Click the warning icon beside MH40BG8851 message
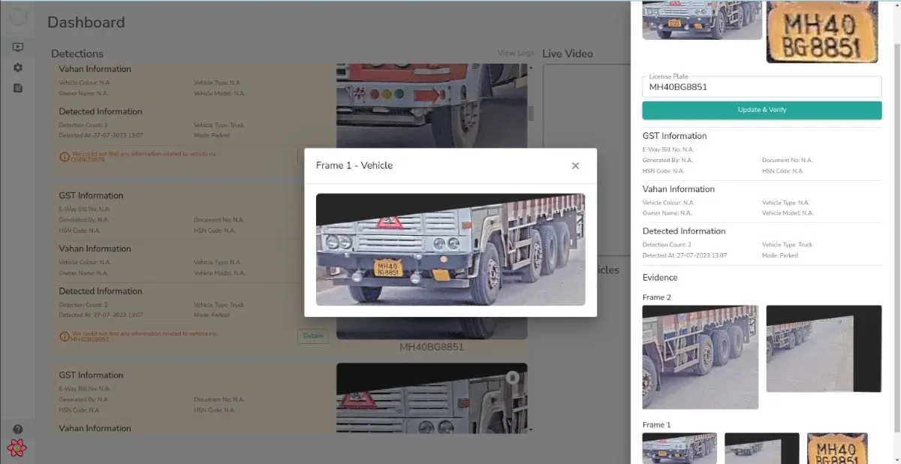The width and height of the screenshot is (901, 464). click(x=64, y=334)
